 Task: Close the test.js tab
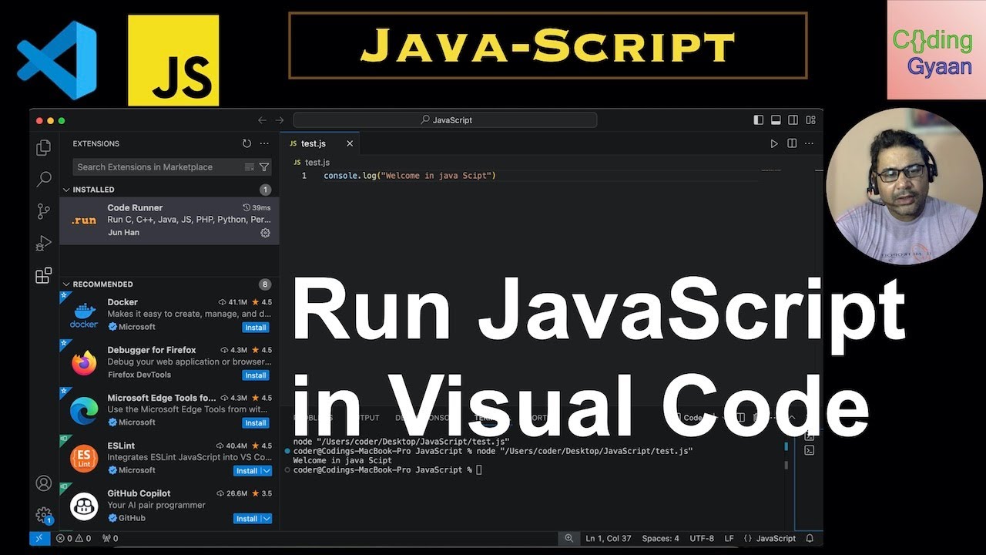click(350, 143)
